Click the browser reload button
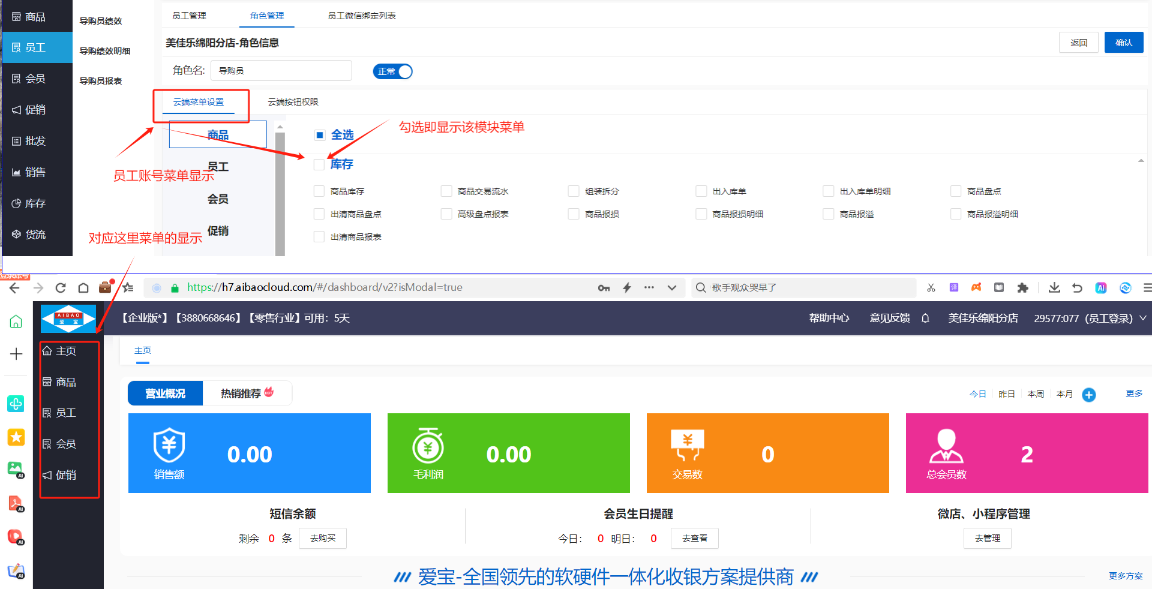The image size is (1152, 589). click(x=61, y=288)
